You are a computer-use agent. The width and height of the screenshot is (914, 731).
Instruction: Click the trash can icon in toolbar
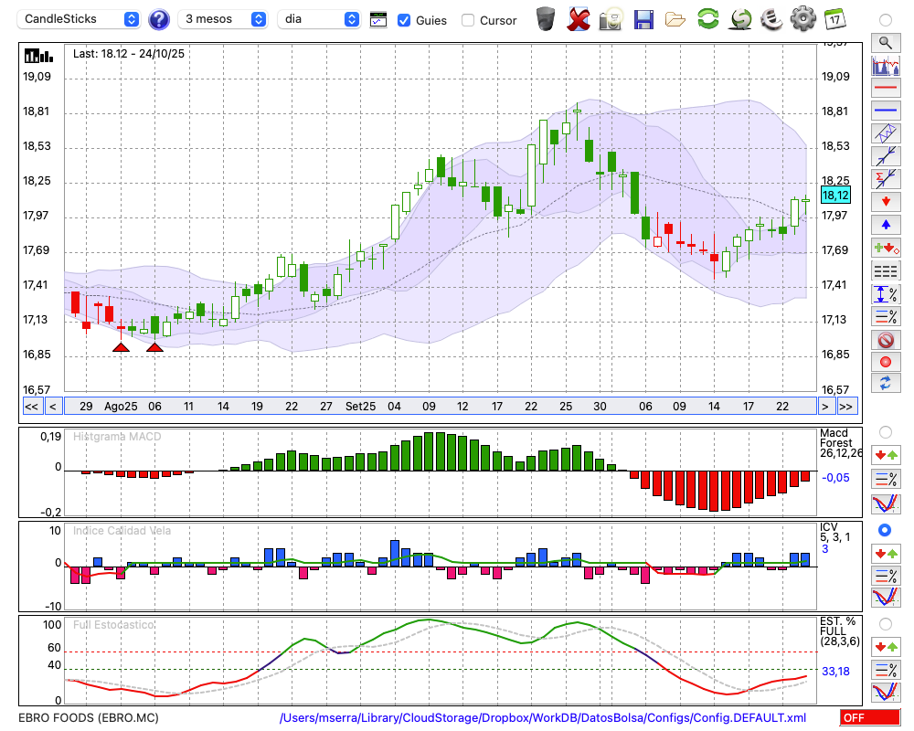[545, 18]
